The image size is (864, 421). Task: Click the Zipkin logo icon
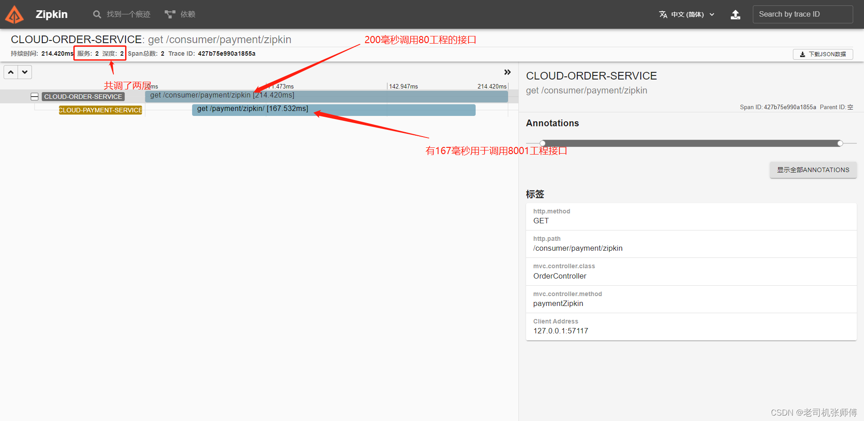pyautogui.click(x=14, y=14)
